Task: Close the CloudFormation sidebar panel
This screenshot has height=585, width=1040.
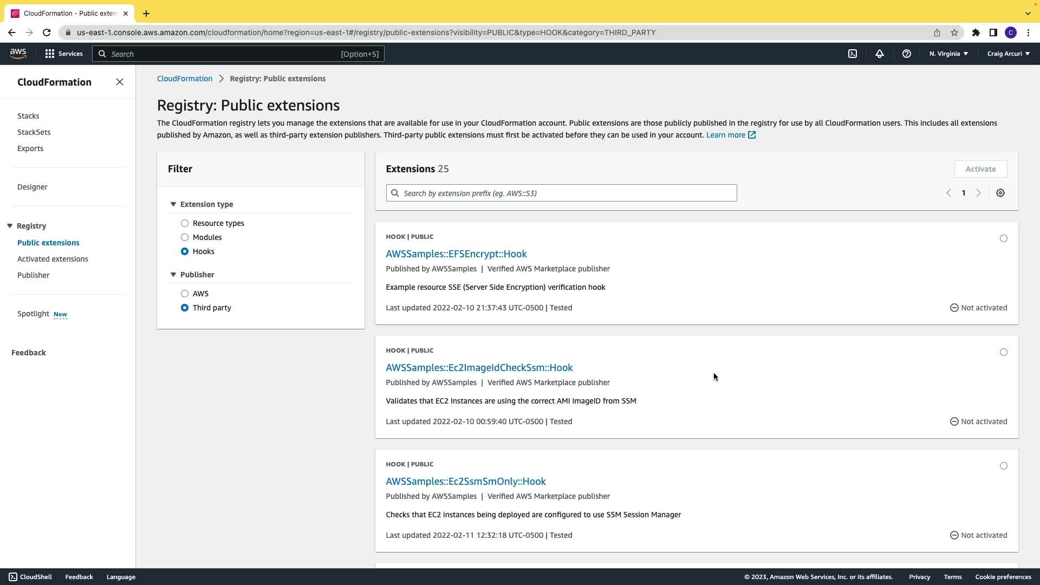Action: [x=120, y=82]
